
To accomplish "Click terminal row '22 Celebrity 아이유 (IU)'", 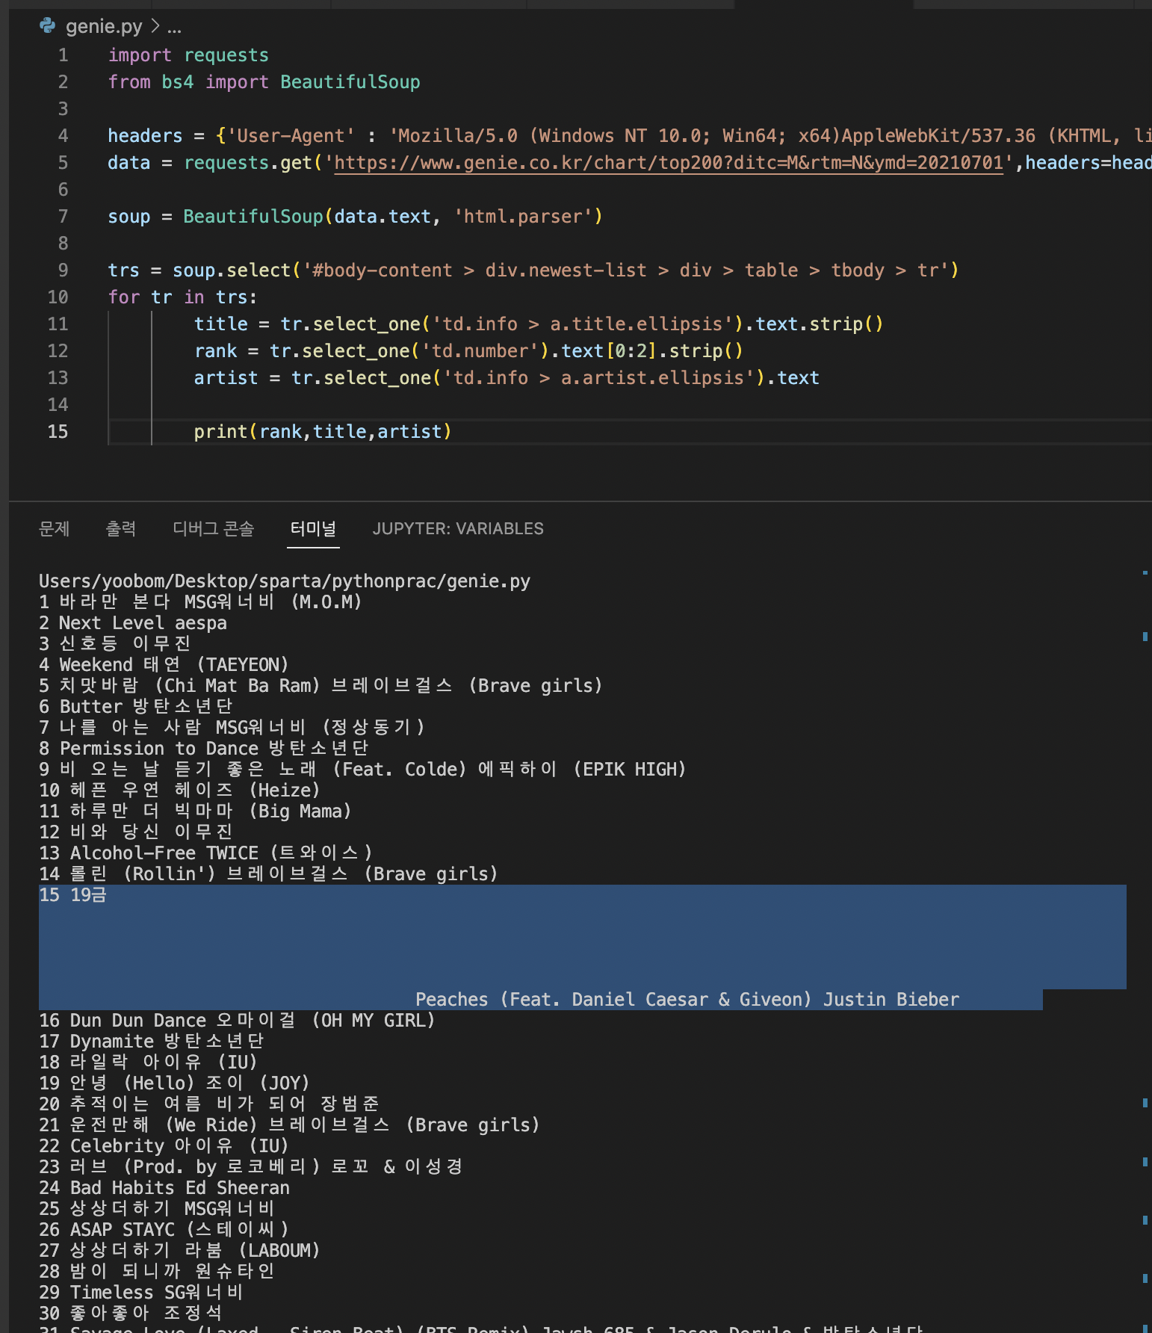I will [x=164, y=1146].
